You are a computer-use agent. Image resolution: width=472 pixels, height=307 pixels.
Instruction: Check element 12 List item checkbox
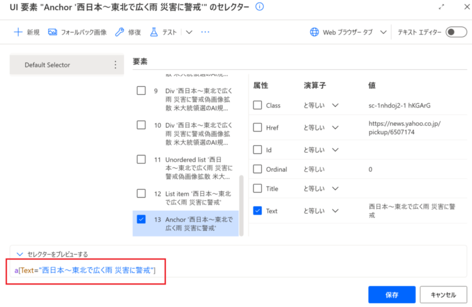(141, 194)
